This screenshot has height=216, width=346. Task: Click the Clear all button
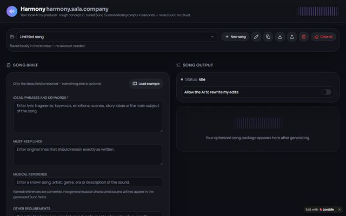point(323,37)
